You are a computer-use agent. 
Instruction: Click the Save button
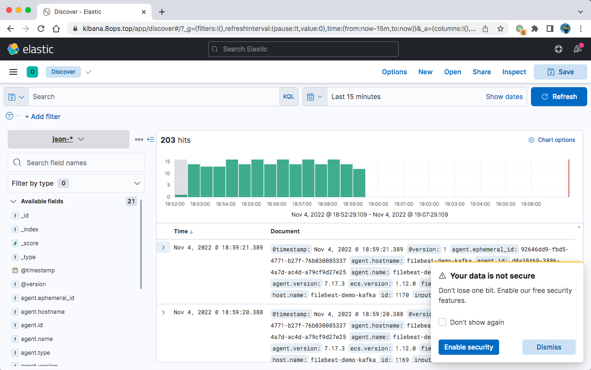click(x=561, y=72)
